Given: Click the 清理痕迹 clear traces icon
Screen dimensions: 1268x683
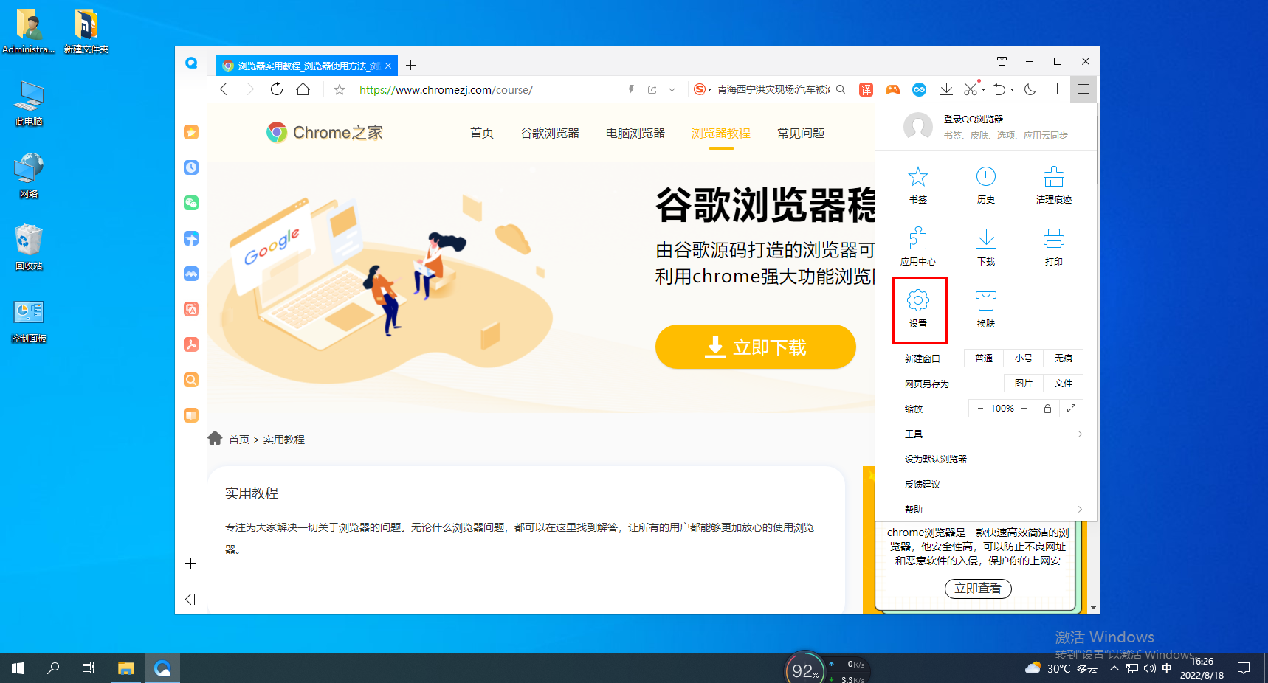Looking at the screenshot, I should tap(1054, 184).
